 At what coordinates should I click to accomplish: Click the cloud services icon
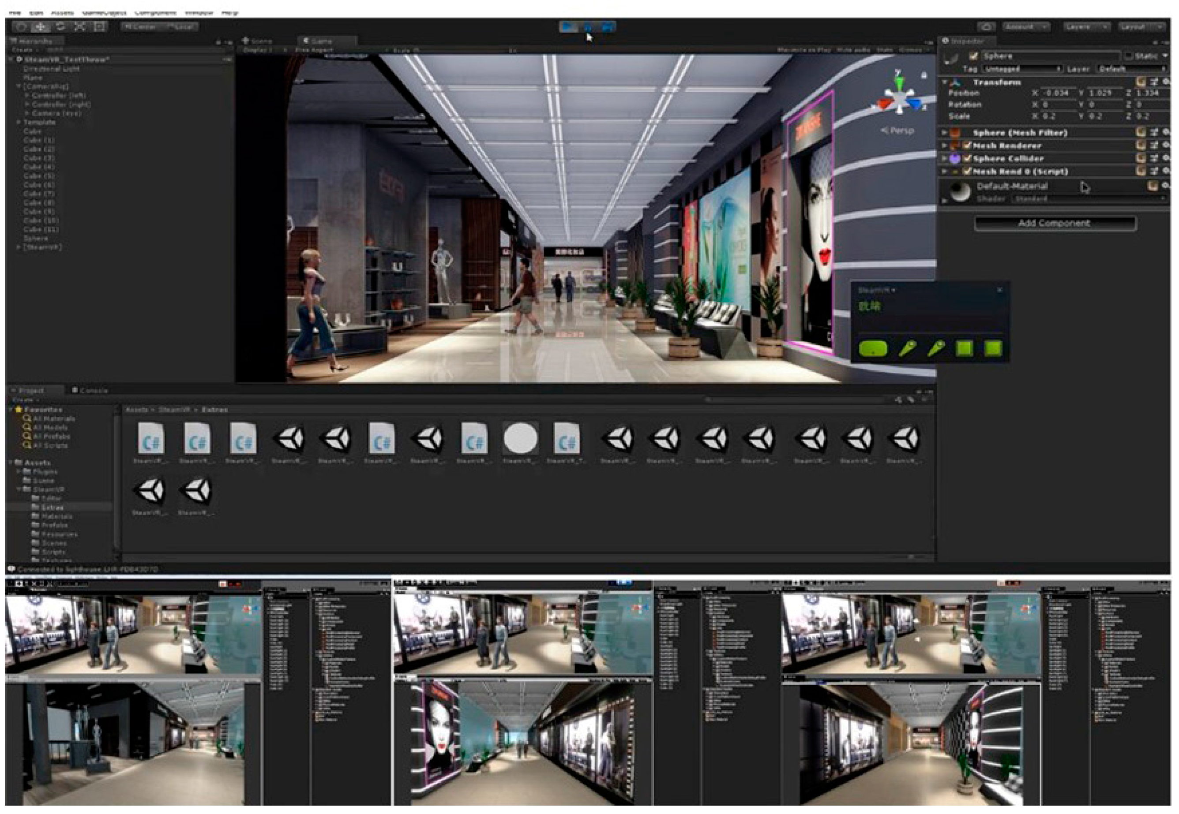(x=986, y=26)
